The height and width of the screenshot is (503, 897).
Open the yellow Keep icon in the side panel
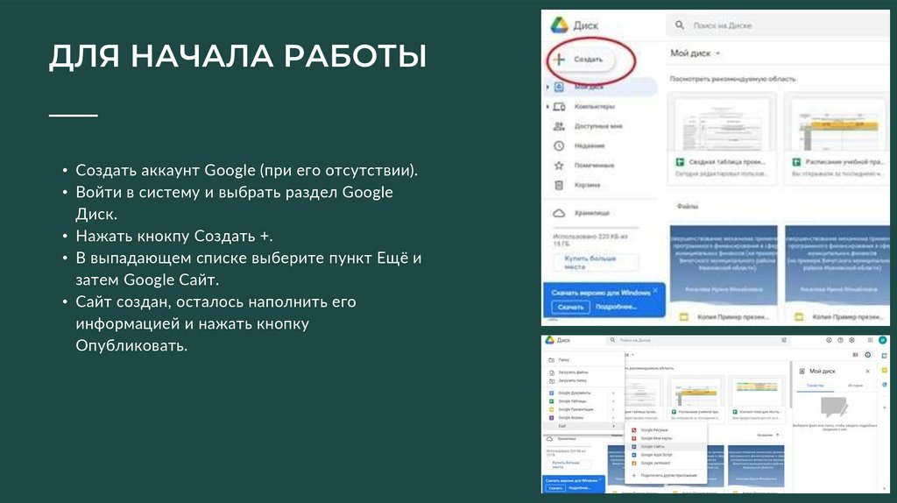click(x=885, y=371)
